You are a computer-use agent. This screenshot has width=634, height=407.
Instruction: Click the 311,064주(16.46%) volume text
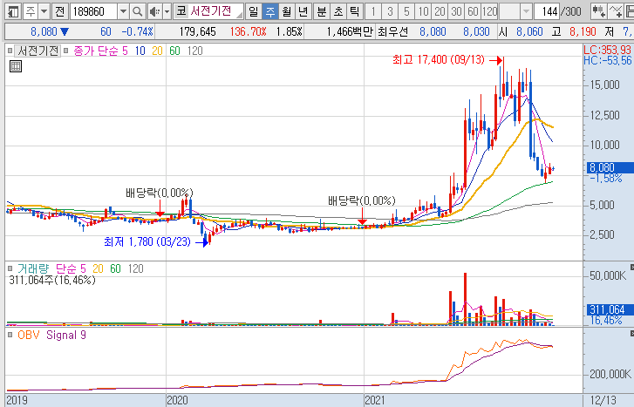tap(52, 280)
